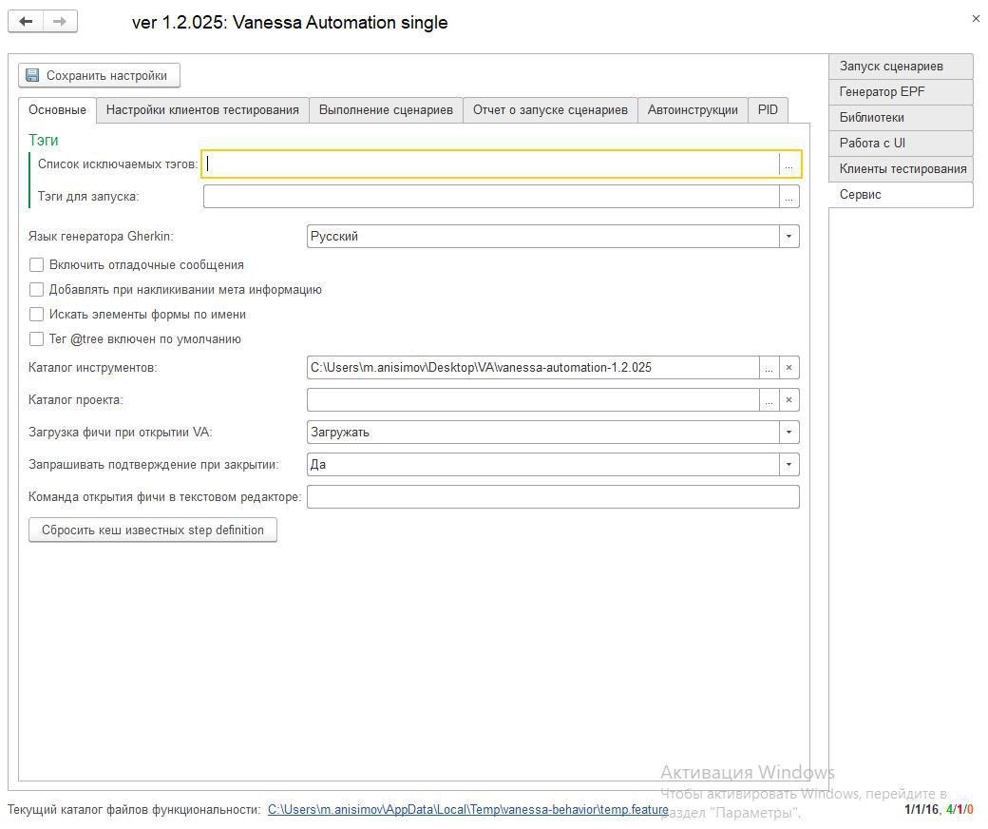This screenshot has width=988, height=829.
Task: Open picker for Список исключаемых тэгов
Action: 788,164
